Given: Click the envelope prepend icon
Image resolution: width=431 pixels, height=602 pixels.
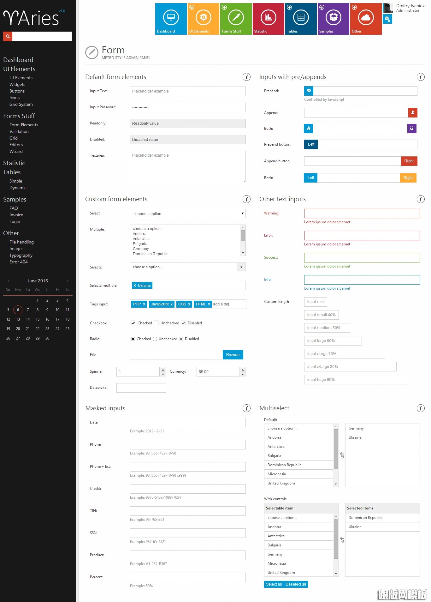Looking at the screenshot, I should [x=309, y=91].
